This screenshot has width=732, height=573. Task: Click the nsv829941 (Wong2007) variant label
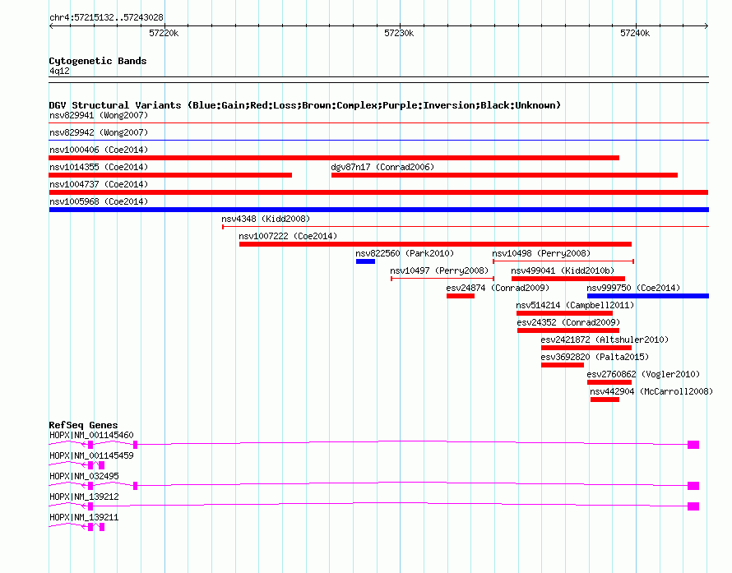(x=99, y=115)
